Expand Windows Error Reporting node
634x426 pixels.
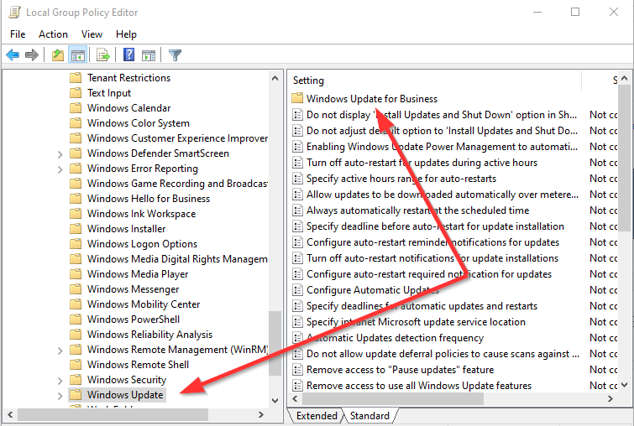coord(60,169)
